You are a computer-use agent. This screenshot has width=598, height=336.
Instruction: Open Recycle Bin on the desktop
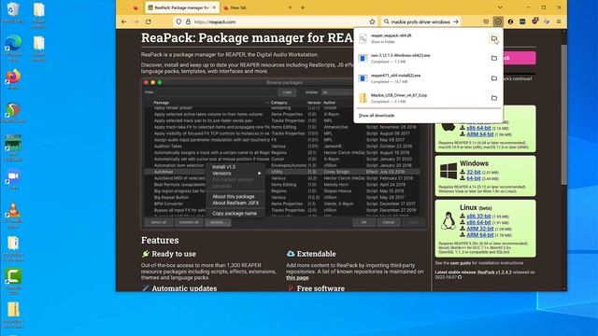pos(13,13)
